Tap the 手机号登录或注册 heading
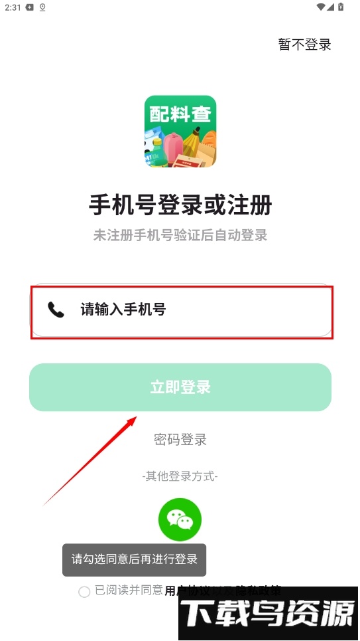 pos(180,205)
